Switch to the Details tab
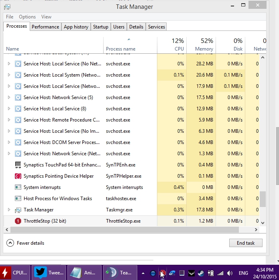The width and height of the screenshot is (279, 280). pyautogui.click(x=136, y=27)
